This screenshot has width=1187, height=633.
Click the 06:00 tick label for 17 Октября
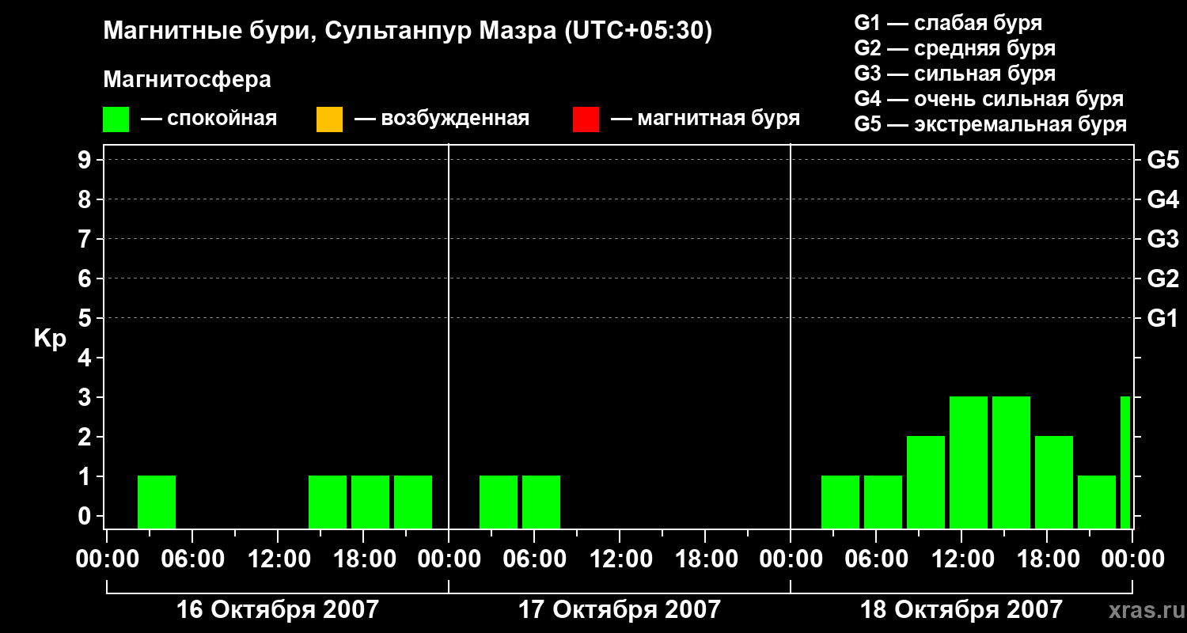tap(533, 559)
